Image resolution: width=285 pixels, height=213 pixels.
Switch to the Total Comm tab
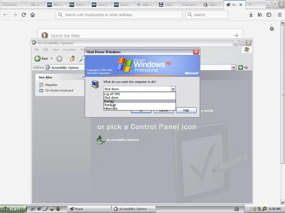(x=189, y=5)
